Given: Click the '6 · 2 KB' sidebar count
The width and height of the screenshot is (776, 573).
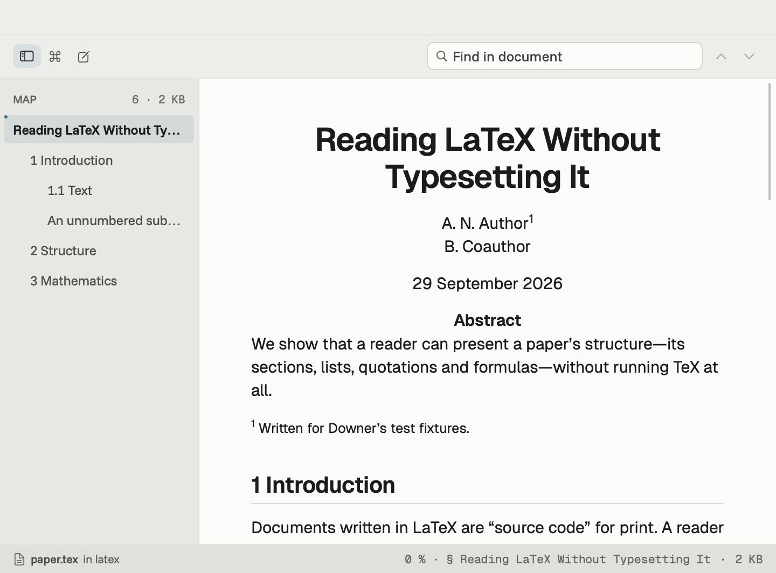Looking at the screenshot, I should [158, 100].
